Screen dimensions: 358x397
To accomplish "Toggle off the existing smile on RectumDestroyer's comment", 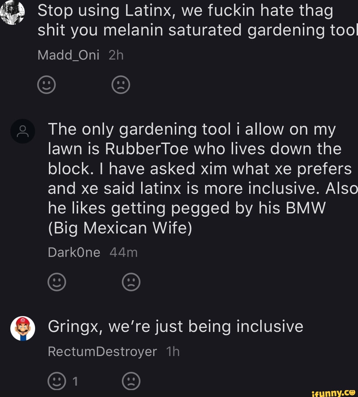I will [57, 381].
